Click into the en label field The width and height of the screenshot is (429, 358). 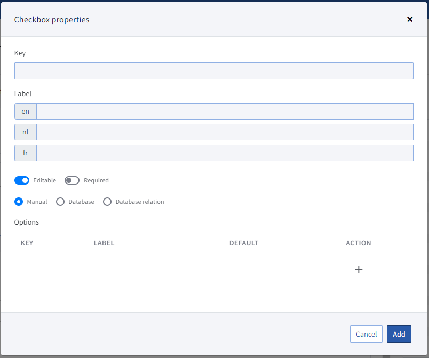[x=225, y=112]
